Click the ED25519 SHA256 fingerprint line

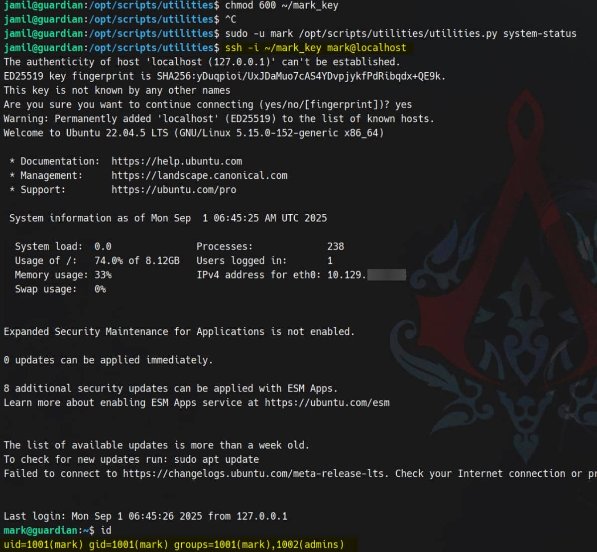[x=225, y=76]
